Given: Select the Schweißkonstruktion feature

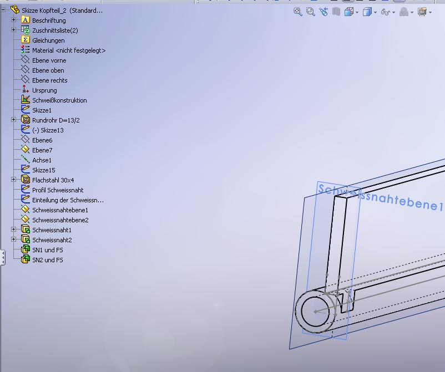Looking at the screenshot, I should click(59, 100).
